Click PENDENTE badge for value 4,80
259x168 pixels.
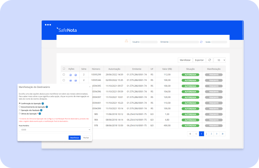[x=214, y=120]
